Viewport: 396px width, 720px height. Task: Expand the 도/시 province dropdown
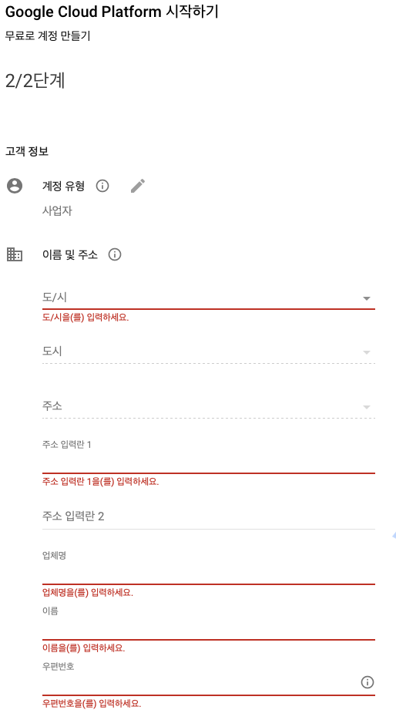click(208, 298)
